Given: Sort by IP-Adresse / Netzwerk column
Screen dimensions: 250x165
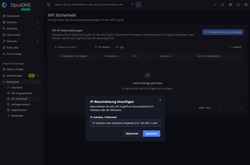Looking at the screenshot, I should click(x=75, y=56).
